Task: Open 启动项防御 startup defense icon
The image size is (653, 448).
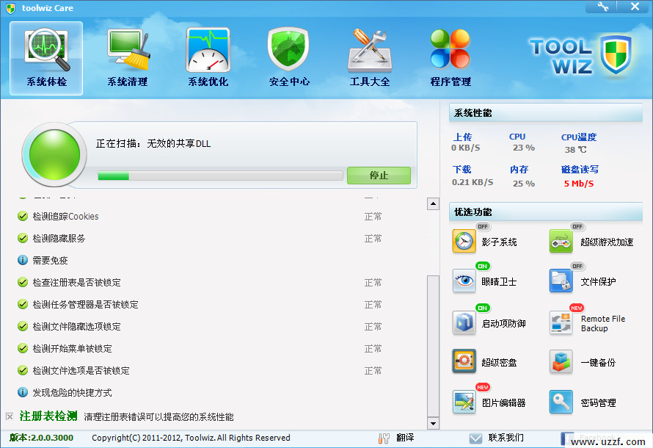Action: [x=464, y=322]
